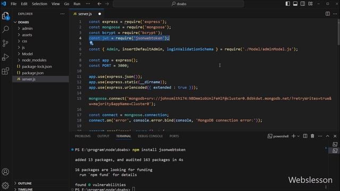Open the Run menu
This screenshot has height=191, width=340.
click(x=76, y=4)
